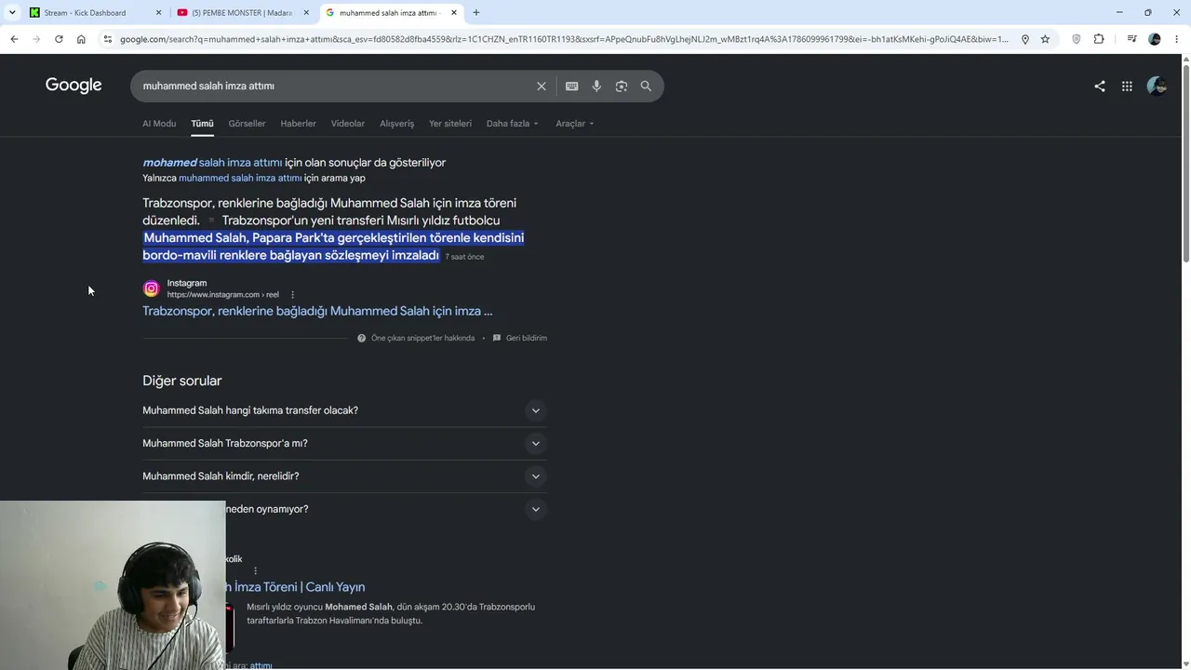1191x670 pixels.
Task: Switch to the AI Modu tab
Action: point(159,124)
